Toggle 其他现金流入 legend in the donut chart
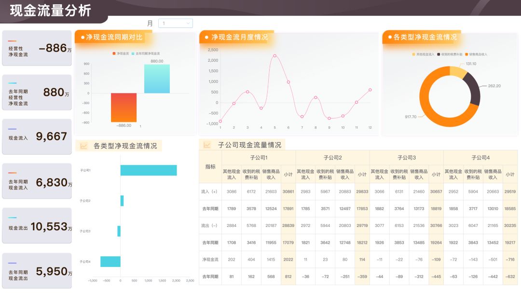Screen dimensions: 521x293 [423, 54]
